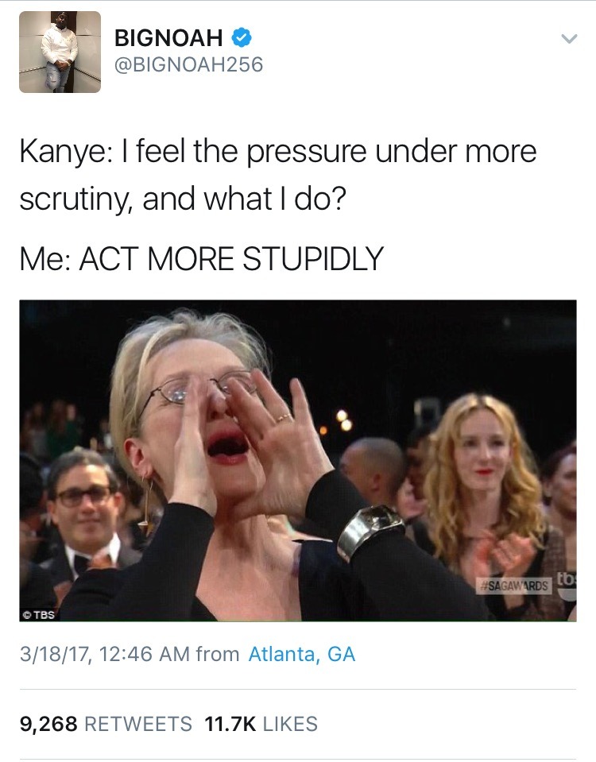Click the LIKES label

click(x=290, y=724)
